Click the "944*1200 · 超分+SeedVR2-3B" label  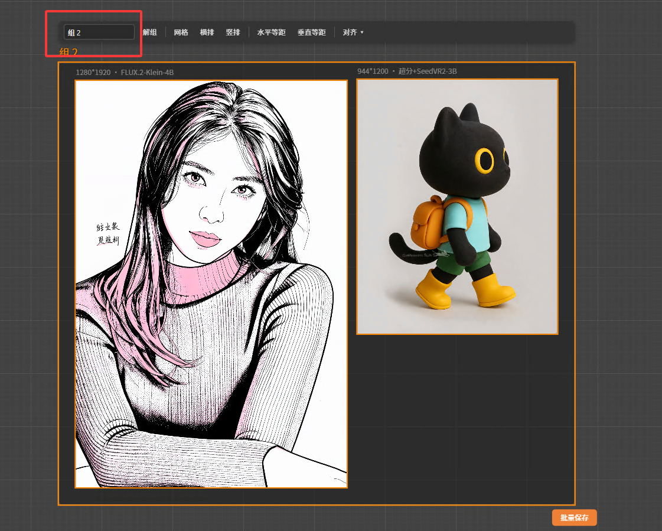(407, 71)
